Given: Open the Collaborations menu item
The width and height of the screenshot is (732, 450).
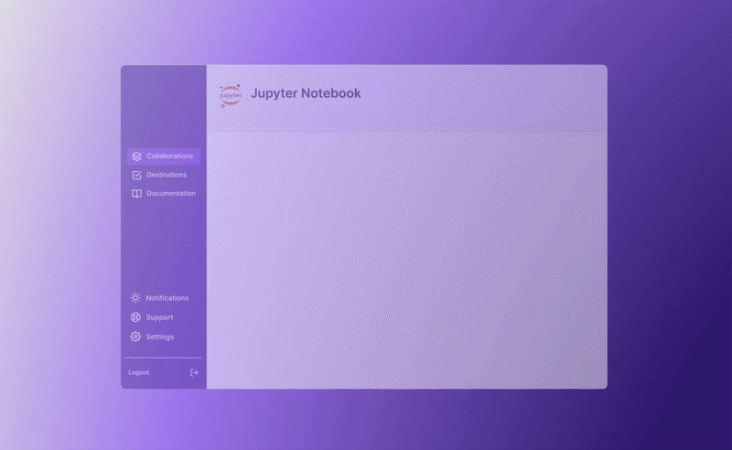Looking at the screenshot, I should point(169,156).
